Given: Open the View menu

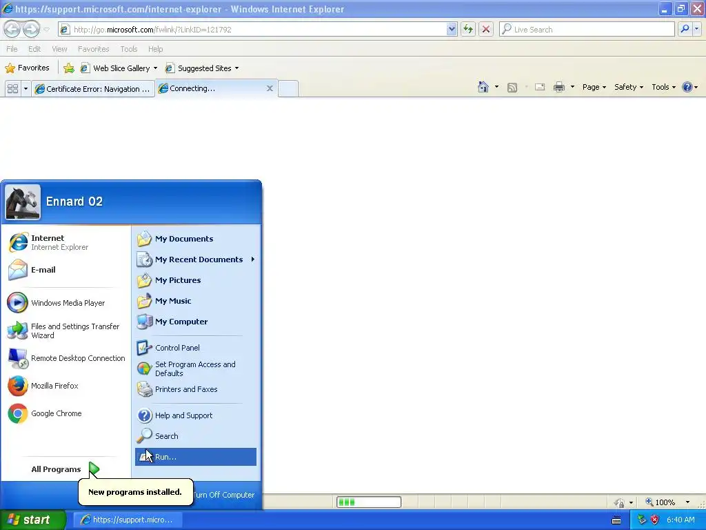Looking at the screenshot, I should [59, 49].
